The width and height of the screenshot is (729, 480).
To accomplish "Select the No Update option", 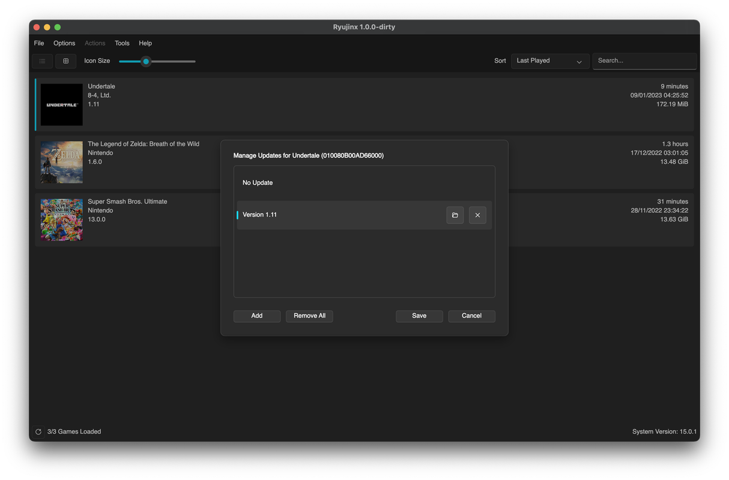I will (364, 182).
